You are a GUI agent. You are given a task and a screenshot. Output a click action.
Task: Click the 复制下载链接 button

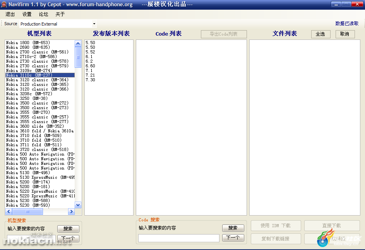coord(276,239)
